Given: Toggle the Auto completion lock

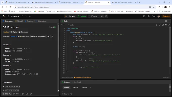Looking at the screenshot, I should 71,25.
